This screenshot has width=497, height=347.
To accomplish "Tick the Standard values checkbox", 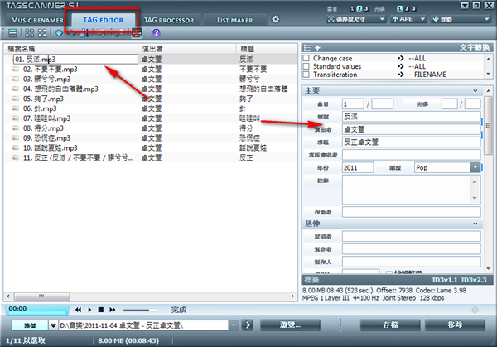I will click(x=306, y=67).
